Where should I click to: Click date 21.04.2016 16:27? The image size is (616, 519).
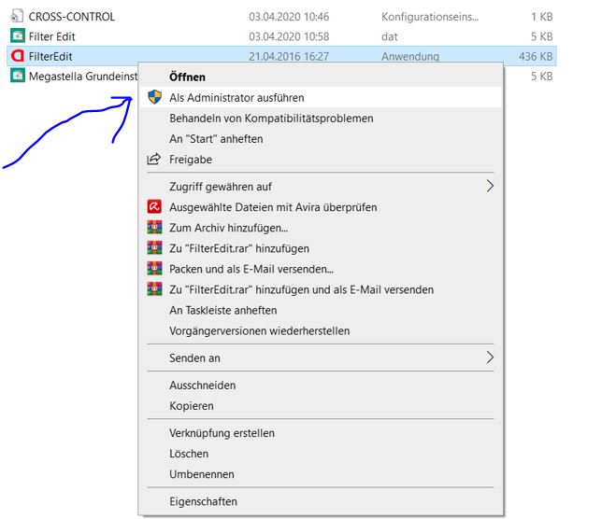click(x=289, y=57)
